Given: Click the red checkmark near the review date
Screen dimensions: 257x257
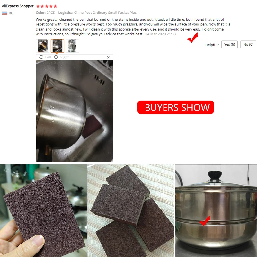Looking at the screenshot, I should (x=192, y=38).
